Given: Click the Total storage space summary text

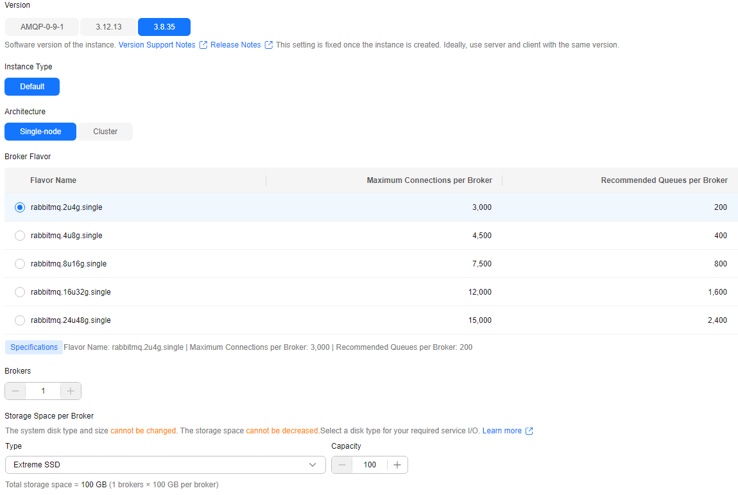Looking at the screenshot, I should [x=112, y=485].
